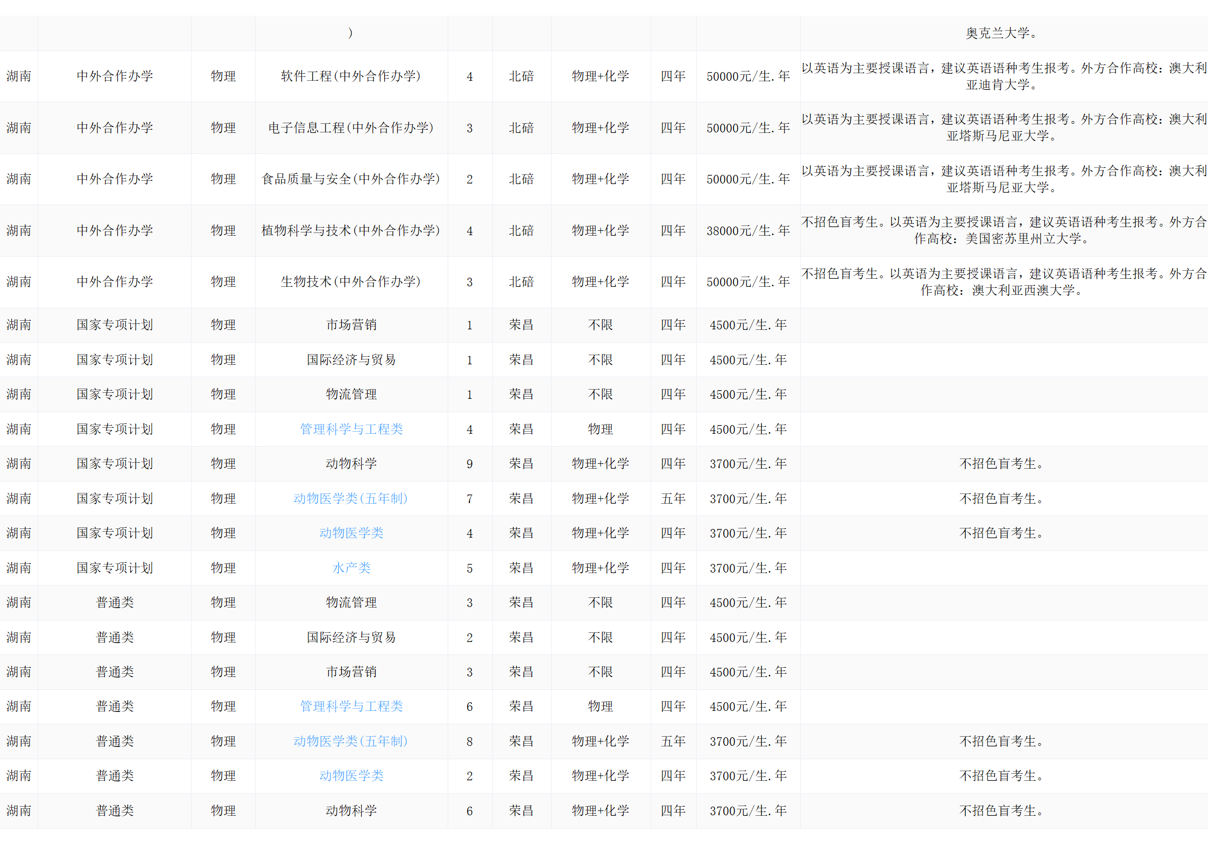Click the 38000元/生.年 tuition cell
The height and width of the screenshot is (854, 1208).
coord(747,230)
